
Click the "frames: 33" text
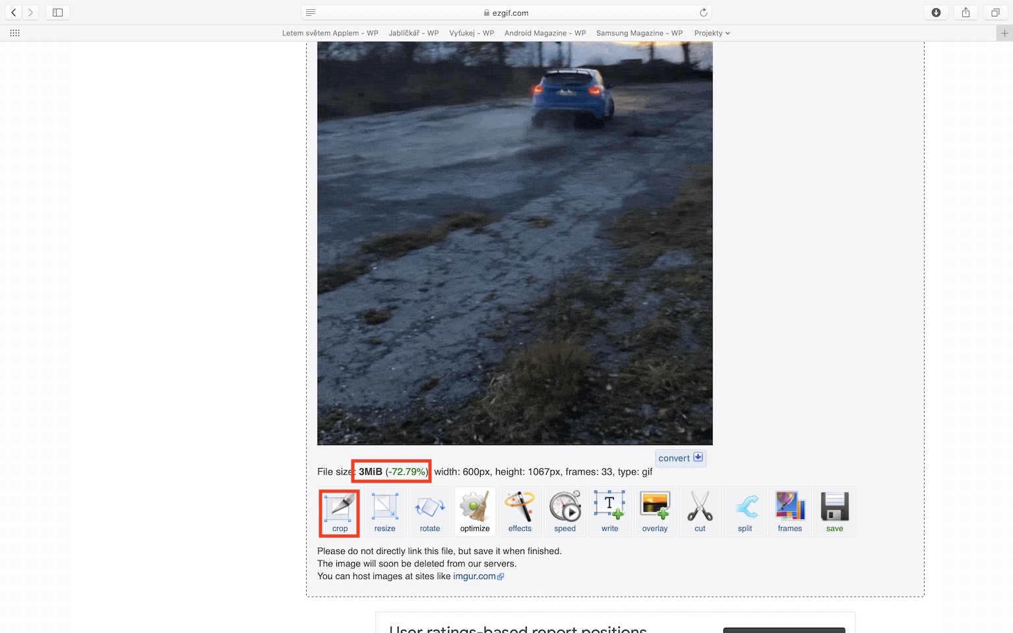[x=589, y=472]
